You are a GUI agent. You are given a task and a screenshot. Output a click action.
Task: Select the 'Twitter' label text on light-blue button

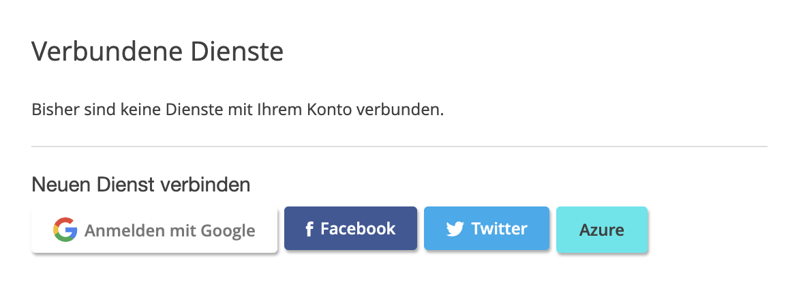(499, 229)
